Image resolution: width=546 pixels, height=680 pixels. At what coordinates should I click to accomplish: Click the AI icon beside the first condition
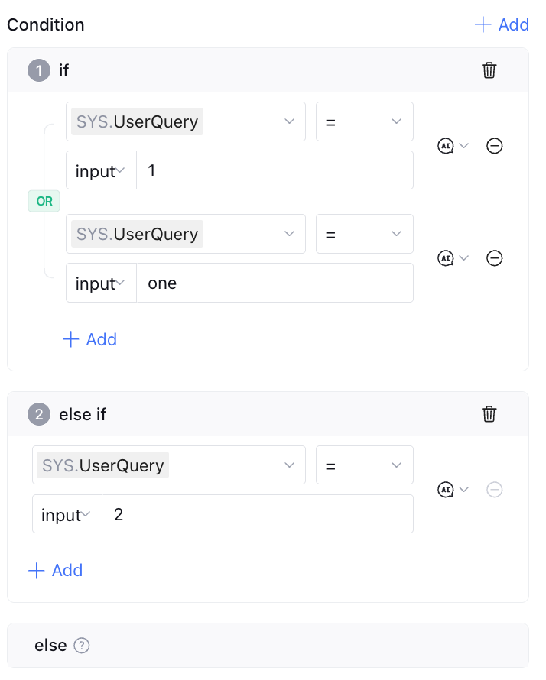[x=446, y=145]
